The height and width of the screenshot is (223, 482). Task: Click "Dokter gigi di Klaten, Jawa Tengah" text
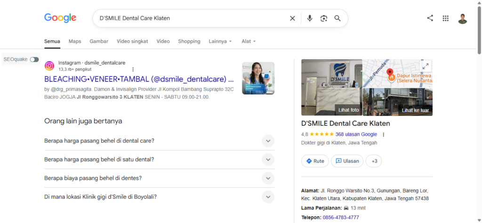point(339,143)
